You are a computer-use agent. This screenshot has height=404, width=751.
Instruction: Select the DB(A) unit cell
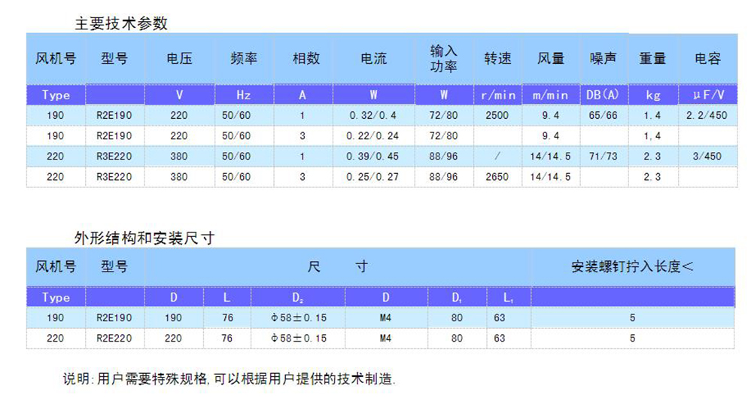point(602,96)
